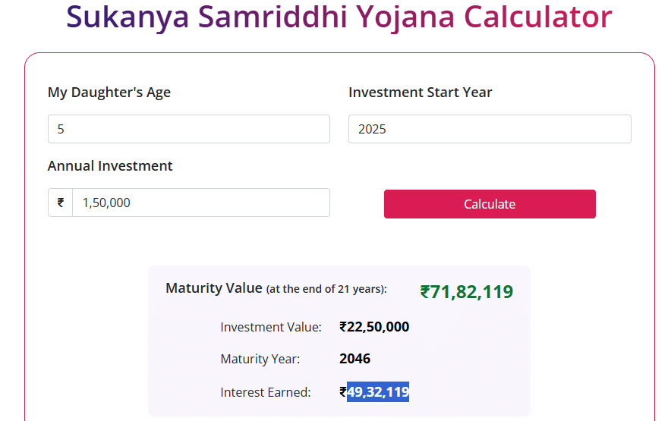Click the rupee symbol beside Annual Investment field
The height and width of the screenshot is (421, 671).
point(60,203)
